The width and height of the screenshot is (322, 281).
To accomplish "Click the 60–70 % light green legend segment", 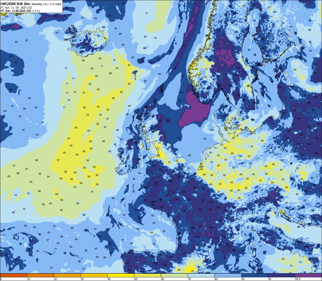I will tap(174, 275).
